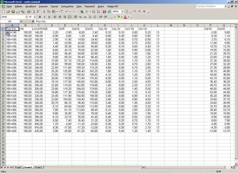Viewport: 238px width, 174px height.
Task: Click the AutoSum sigma icon
Action: [x=87, y=12]
